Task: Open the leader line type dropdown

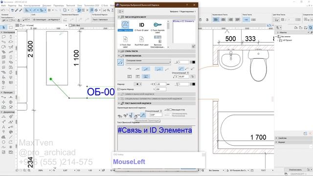Action: click(x=148, y=62)
